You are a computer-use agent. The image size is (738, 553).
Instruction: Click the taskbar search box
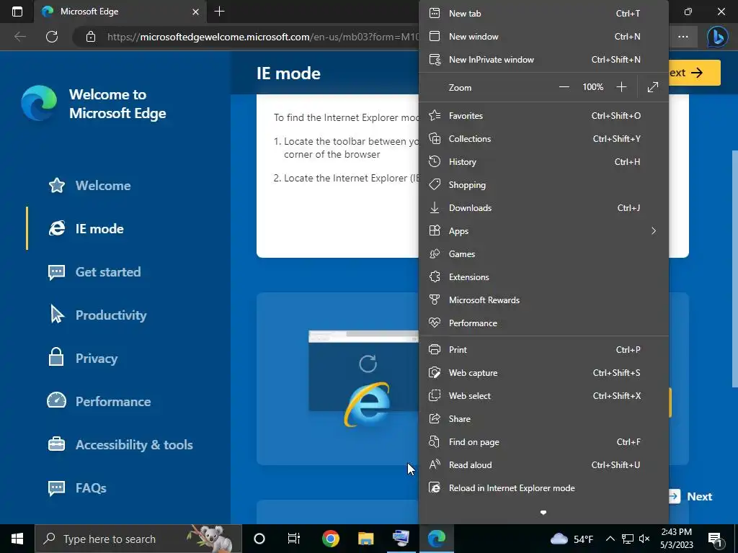pos(138,539)
